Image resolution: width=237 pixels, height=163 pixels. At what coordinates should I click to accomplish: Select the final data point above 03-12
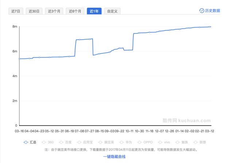point(210,27)
